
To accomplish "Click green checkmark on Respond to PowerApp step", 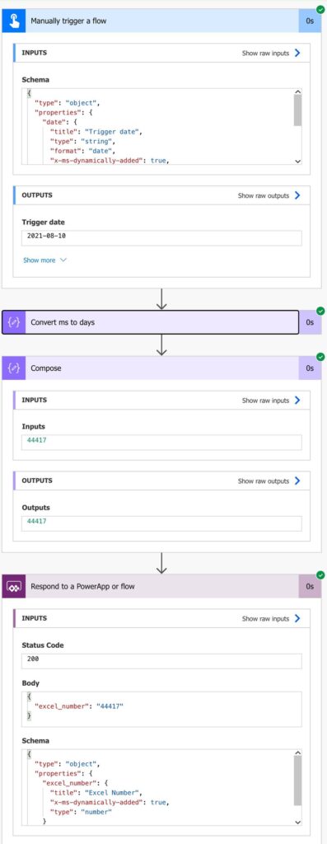I will point(320,574).
